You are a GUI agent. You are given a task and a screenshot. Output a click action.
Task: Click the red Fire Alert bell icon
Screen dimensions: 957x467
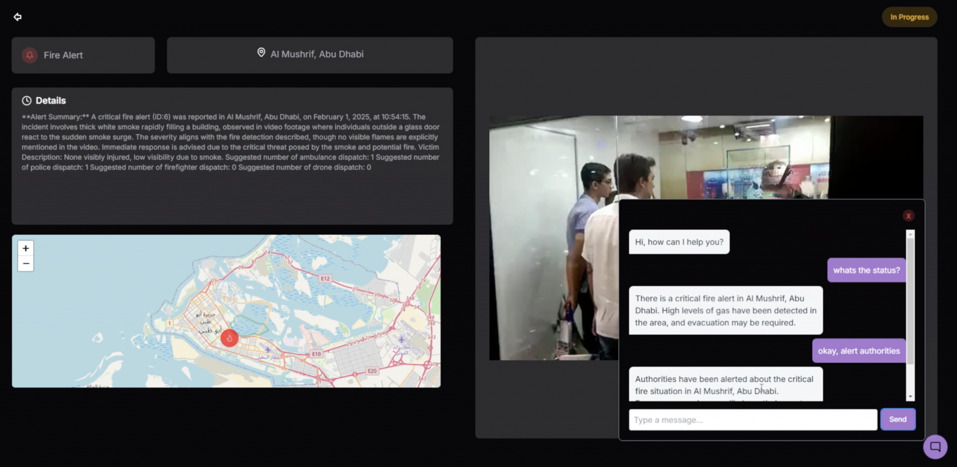click(x=29, y=55)
